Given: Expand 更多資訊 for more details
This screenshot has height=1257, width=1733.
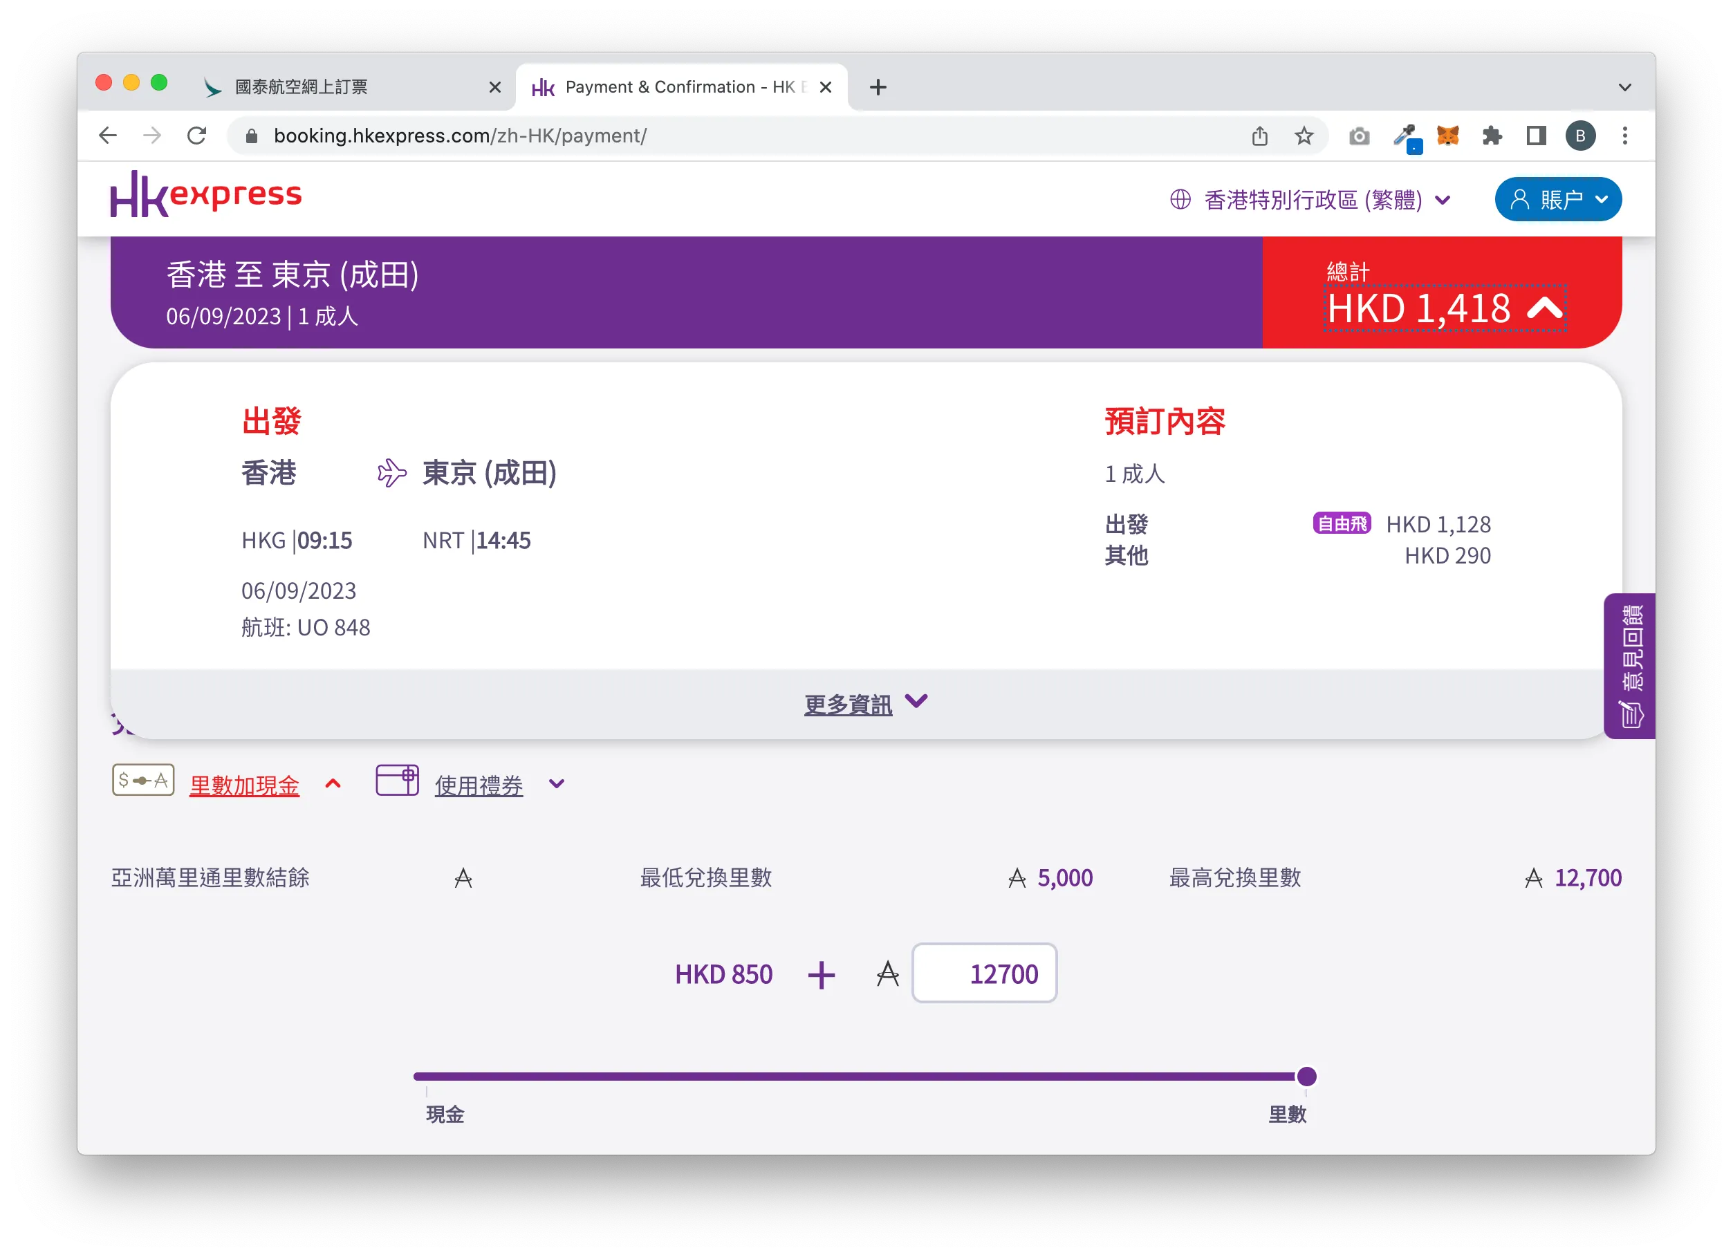Looking at the screenshot, I should 865,704.
